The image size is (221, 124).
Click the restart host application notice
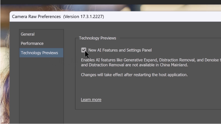[134, 75]
